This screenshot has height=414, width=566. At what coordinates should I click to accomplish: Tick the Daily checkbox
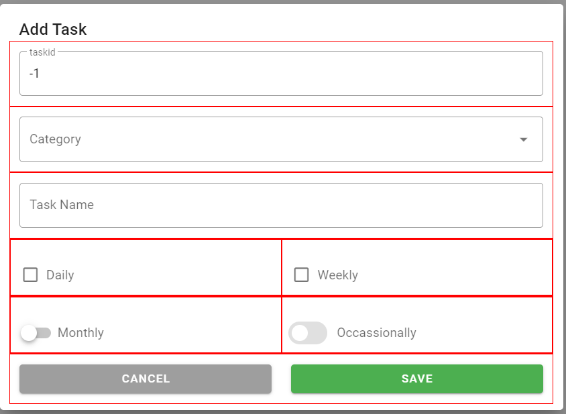(x=30, y=275)
